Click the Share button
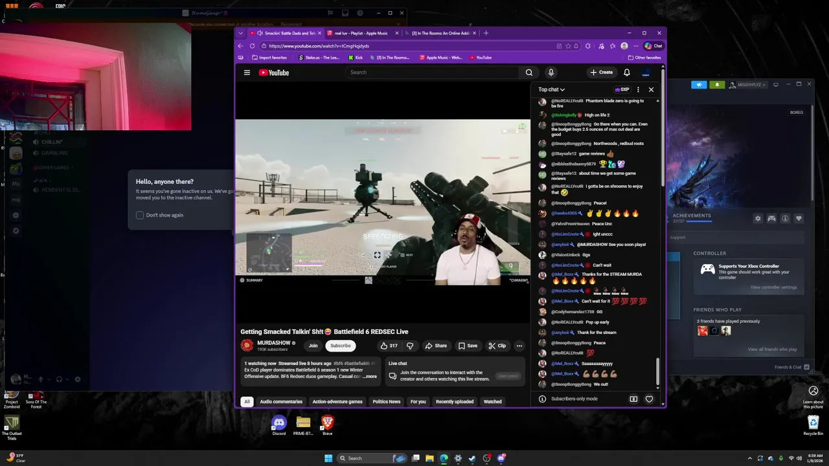 (436, 346)
